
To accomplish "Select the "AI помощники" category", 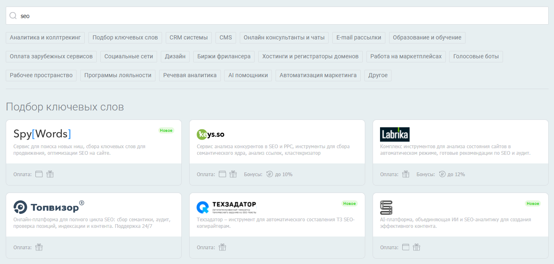I will click(x=248, y=75).
